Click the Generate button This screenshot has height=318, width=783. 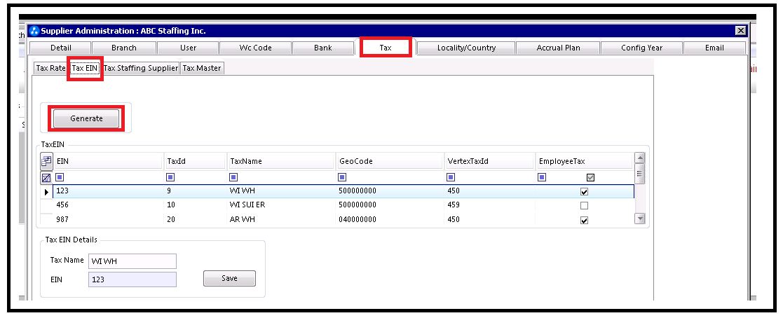coord(86,119)
